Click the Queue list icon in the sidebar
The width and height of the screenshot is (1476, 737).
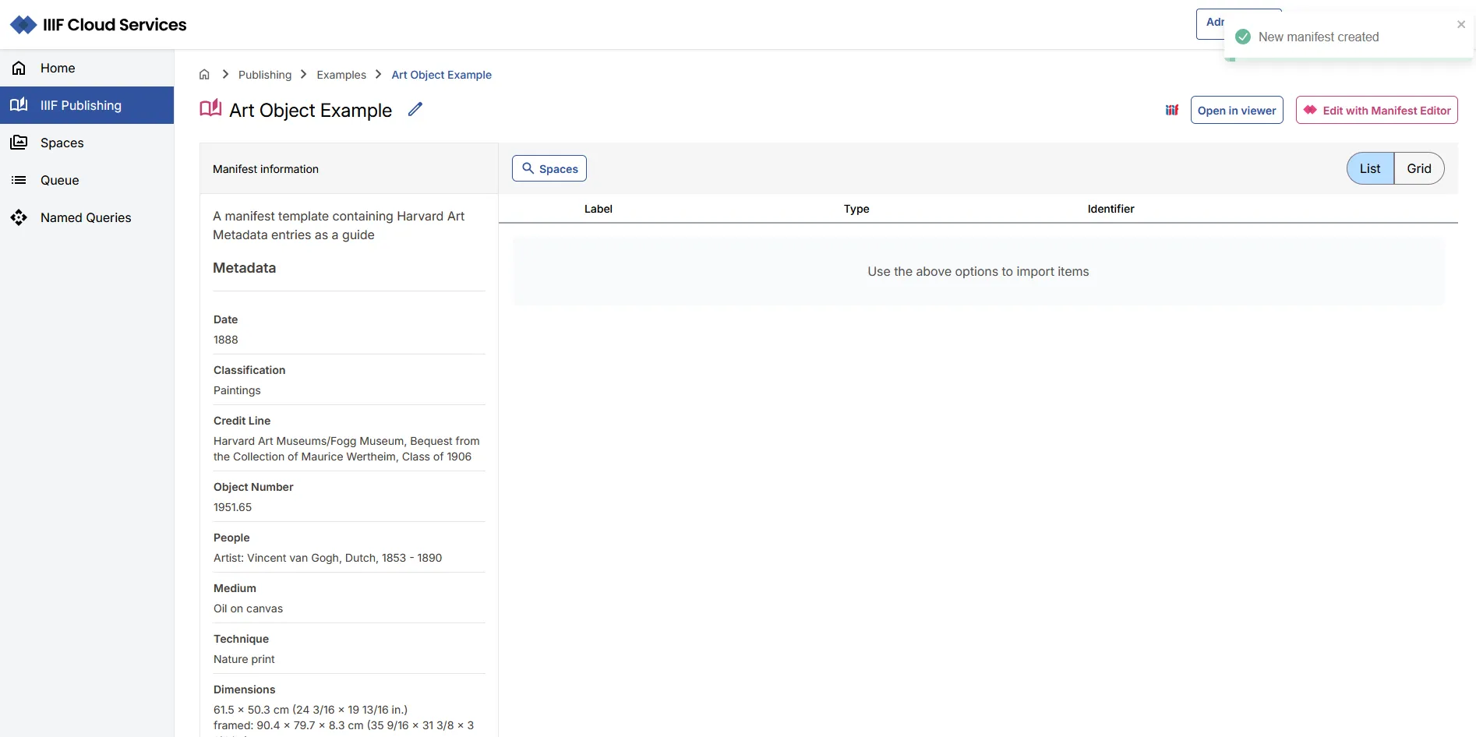point(18,180)
